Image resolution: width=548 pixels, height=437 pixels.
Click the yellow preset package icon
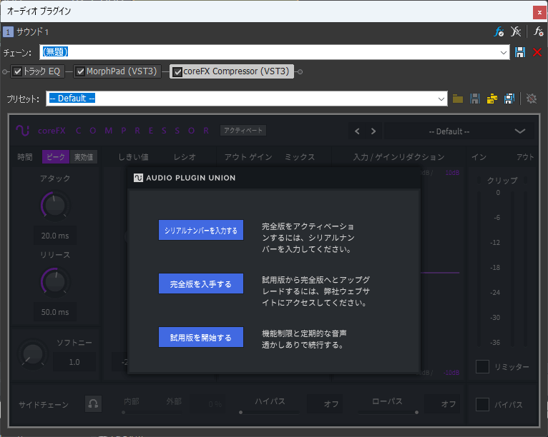[492, 99]
